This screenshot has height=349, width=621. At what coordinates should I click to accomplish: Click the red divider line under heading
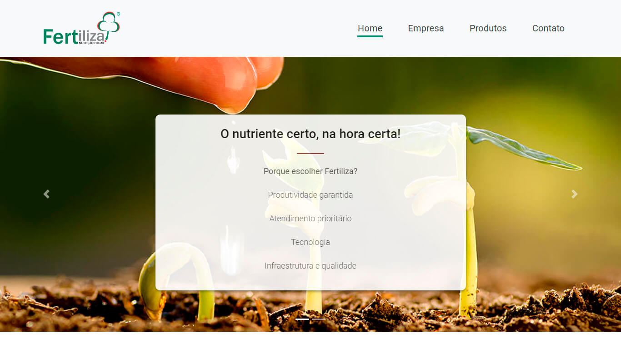click(x=310, y=154)
